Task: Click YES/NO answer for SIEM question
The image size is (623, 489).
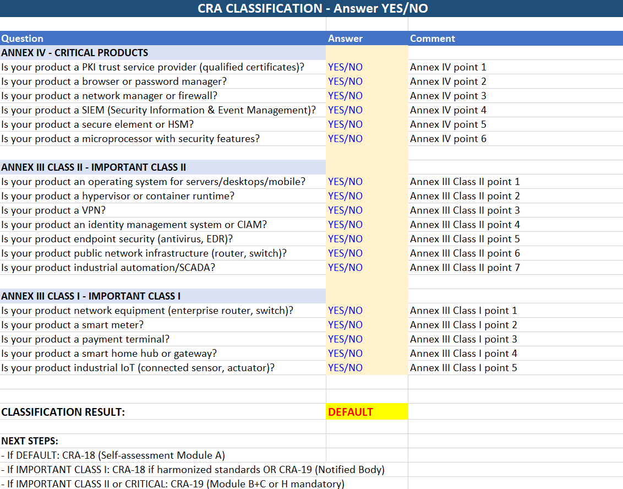Action: click(x=345, y=110)
